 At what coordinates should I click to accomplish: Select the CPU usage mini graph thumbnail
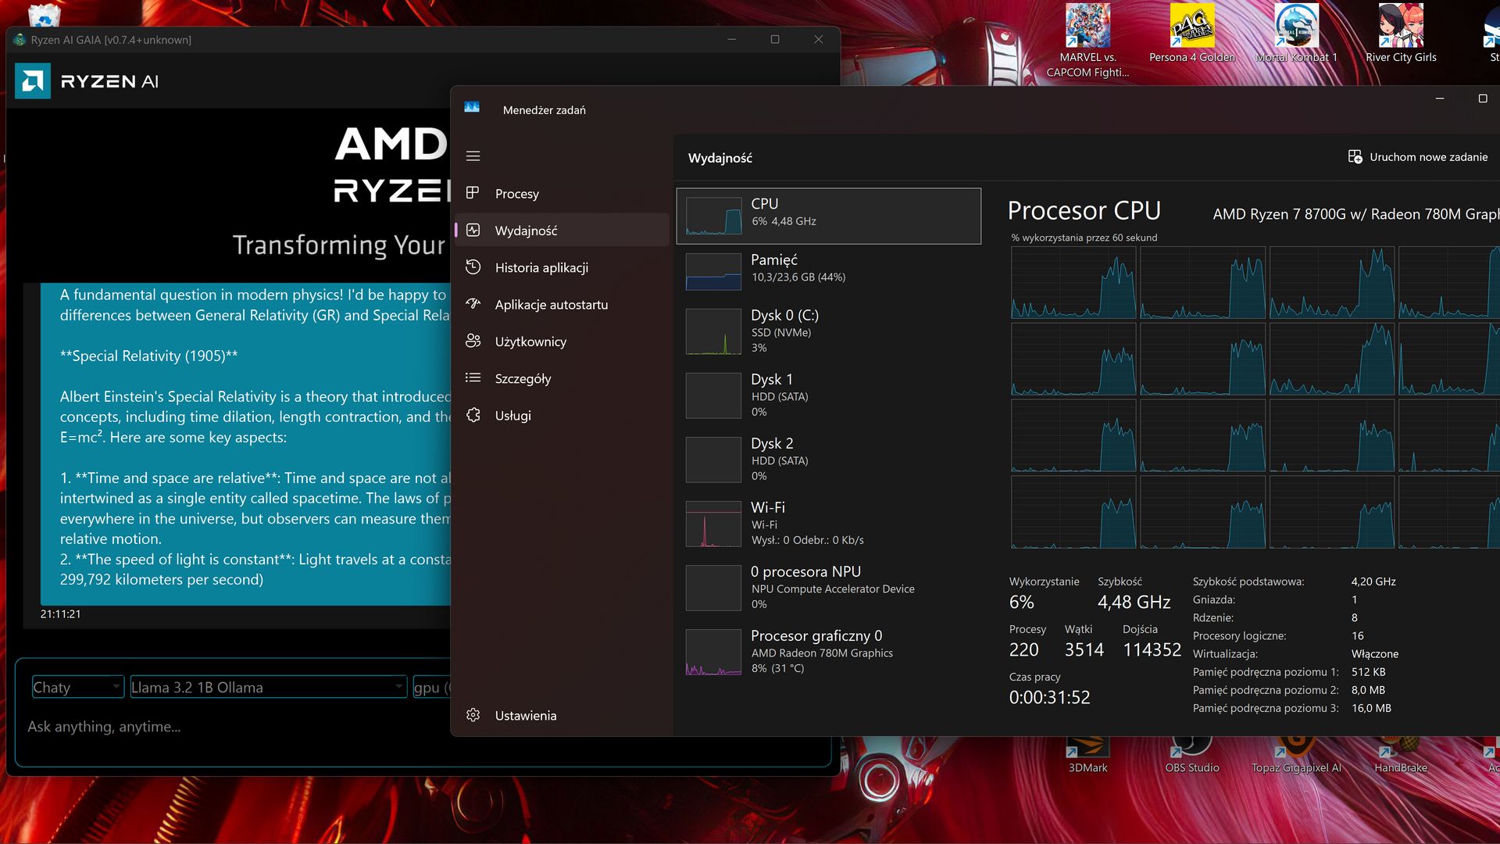pyautogui.click(x=713, y=216)
